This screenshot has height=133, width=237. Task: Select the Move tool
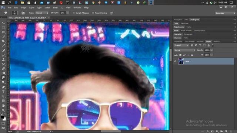pyautogui.click(x=3, y=23)
